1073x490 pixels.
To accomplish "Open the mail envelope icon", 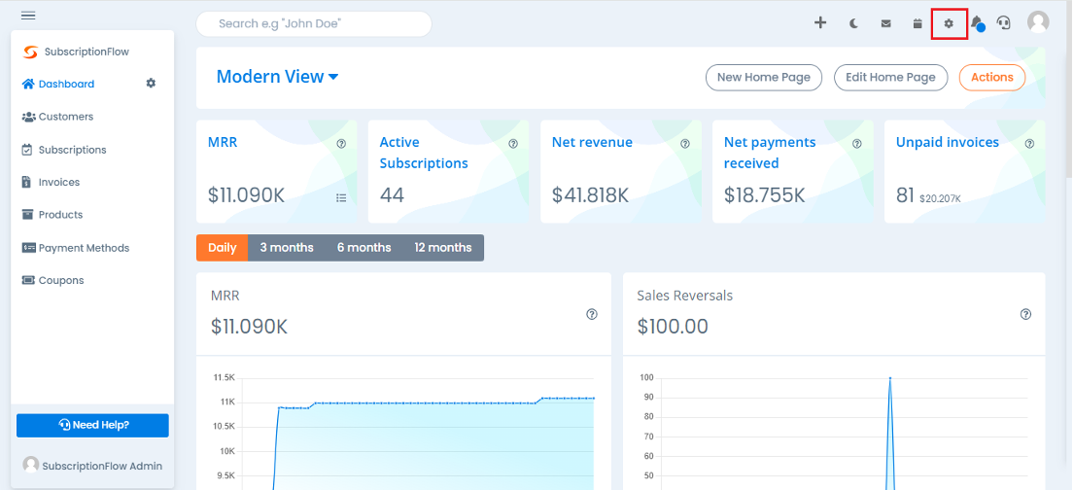I will tap(886, 23).
